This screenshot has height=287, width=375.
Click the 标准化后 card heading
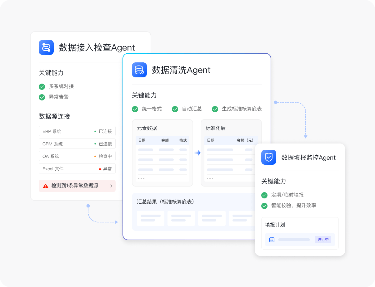point(216,128)
